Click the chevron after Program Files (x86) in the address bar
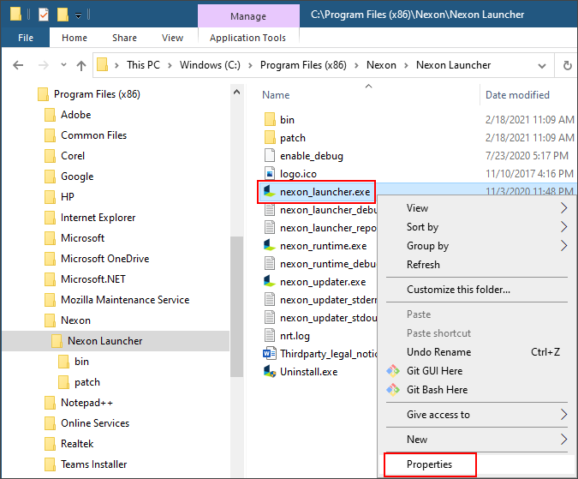 [356, 66]
